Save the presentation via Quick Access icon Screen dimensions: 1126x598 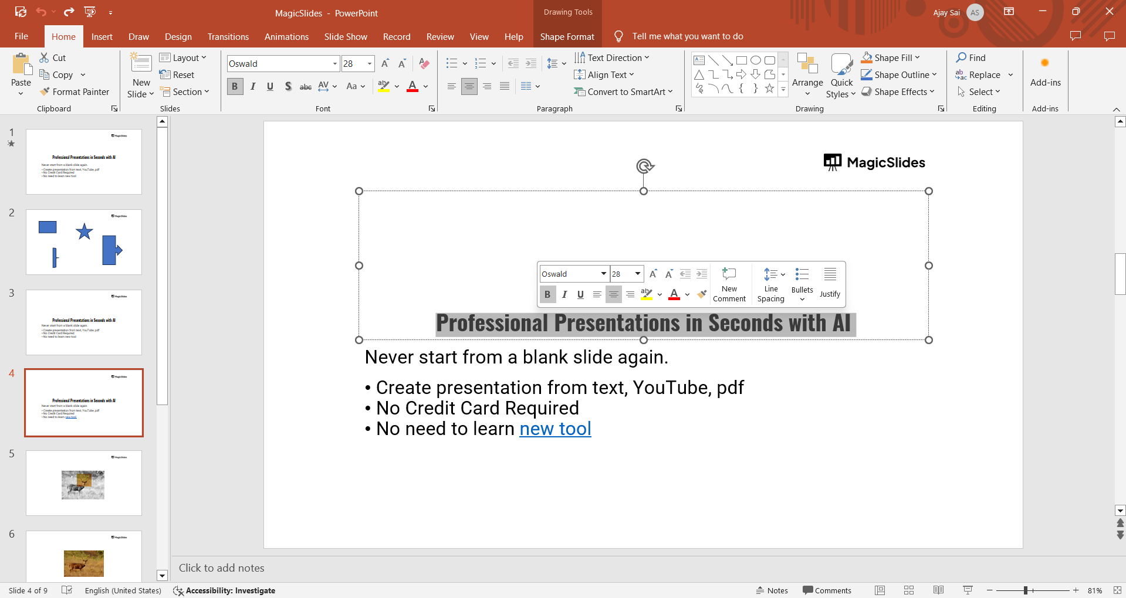tap(21, 12)
